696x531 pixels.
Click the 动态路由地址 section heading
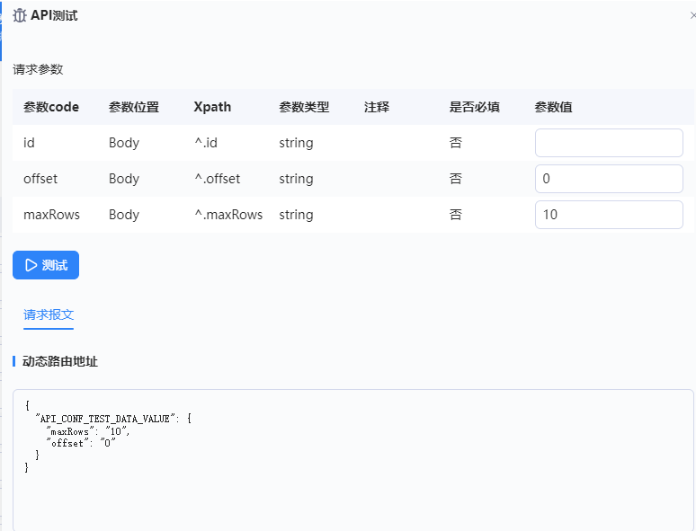[x=60, y=361]
